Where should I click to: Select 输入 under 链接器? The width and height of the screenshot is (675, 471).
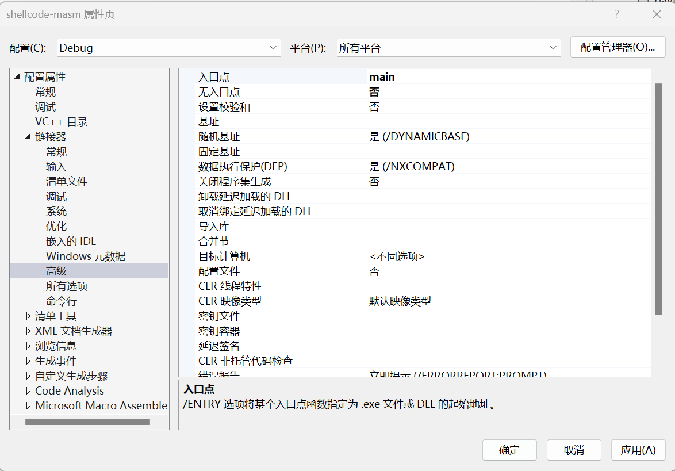coord(56,167)
